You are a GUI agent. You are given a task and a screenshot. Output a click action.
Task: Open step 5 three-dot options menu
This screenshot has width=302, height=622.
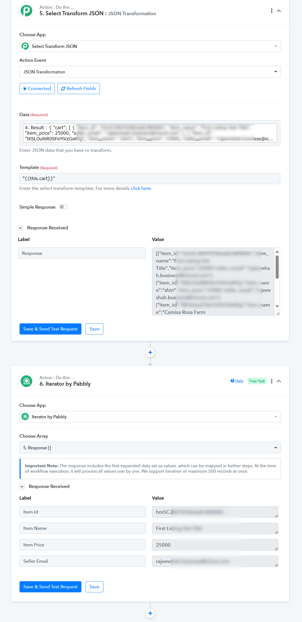(272, 11)
